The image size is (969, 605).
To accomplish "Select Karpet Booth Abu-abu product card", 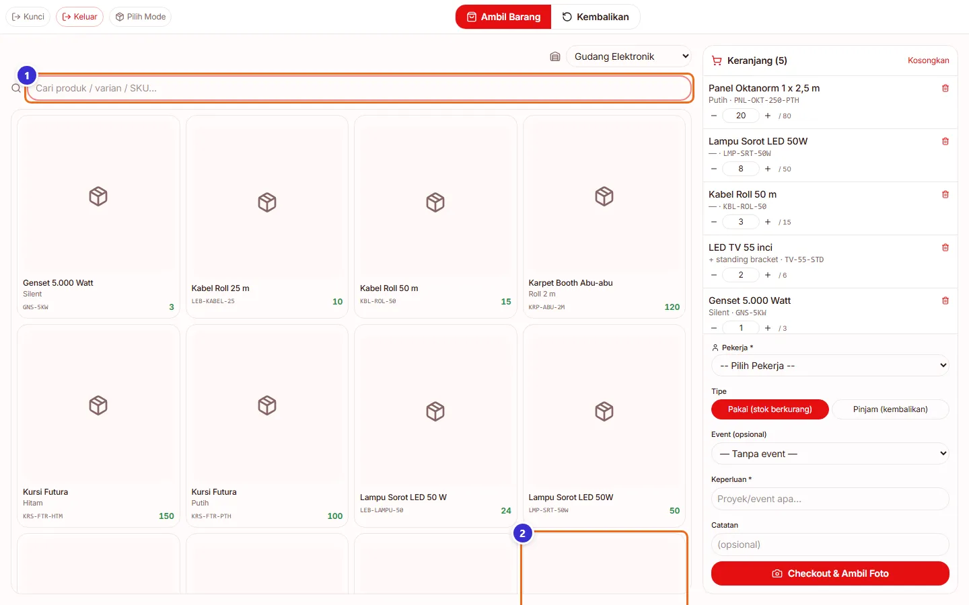I will [604, 216].
